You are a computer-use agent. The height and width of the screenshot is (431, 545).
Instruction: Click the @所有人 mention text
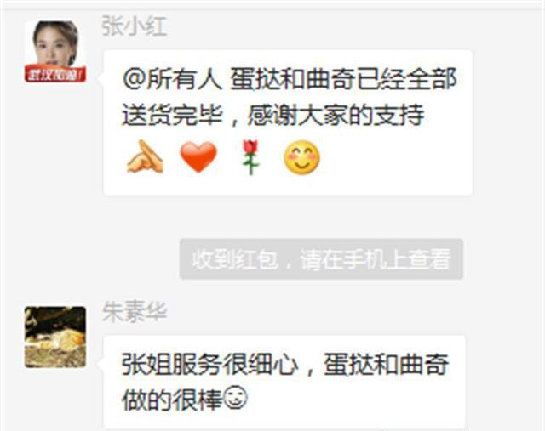[x=172, y=79]
